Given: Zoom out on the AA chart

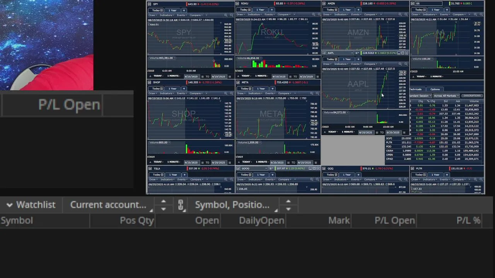Looking at the screenshot, I should pyautogui.click(x=481, y=14).
